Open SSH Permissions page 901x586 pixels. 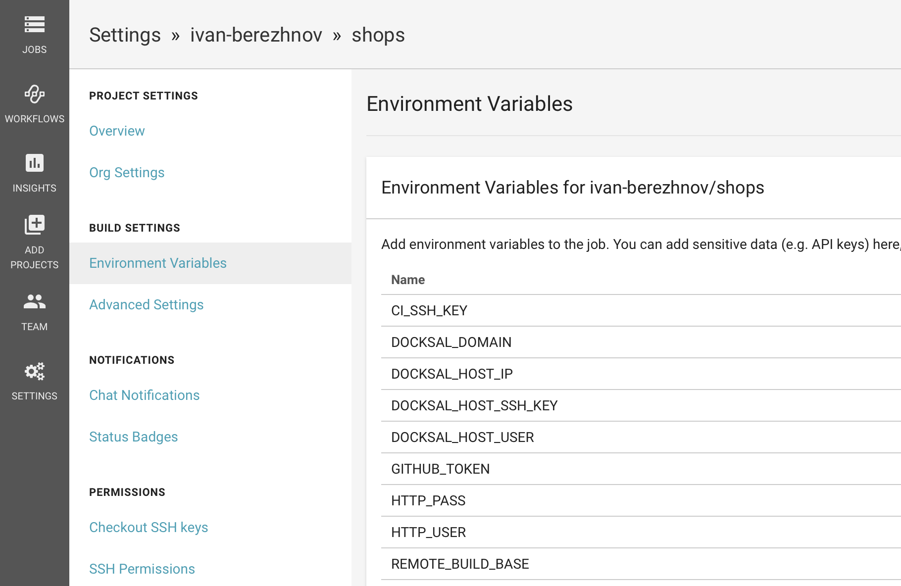click(142, 569)
